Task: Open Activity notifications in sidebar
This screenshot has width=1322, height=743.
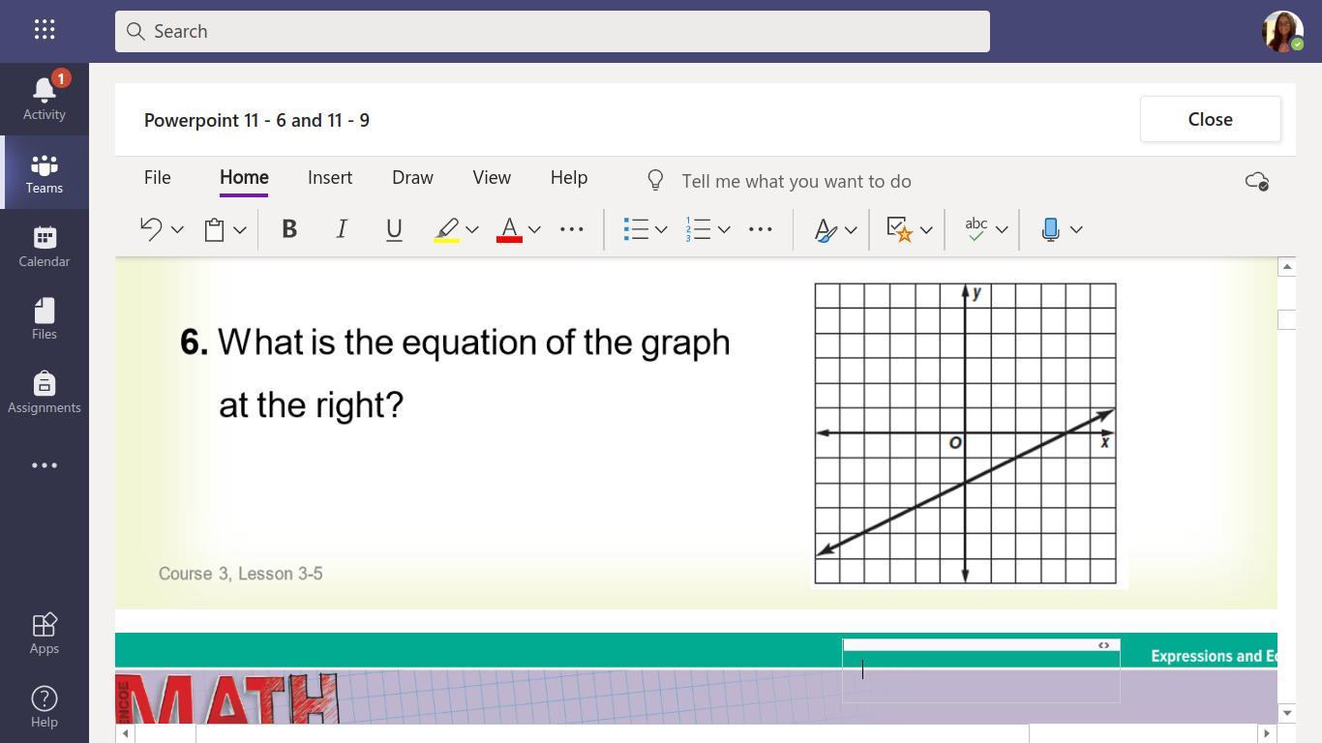Action: (45, 99)
